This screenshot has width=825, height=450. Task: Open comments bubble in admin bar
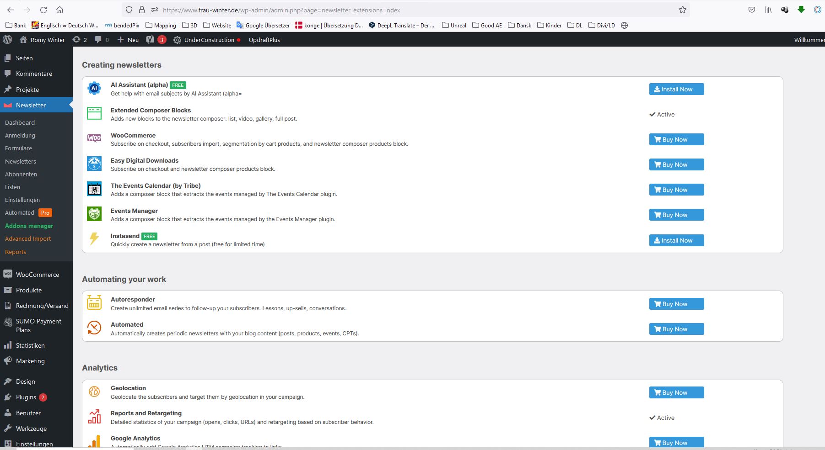[102, 40]
